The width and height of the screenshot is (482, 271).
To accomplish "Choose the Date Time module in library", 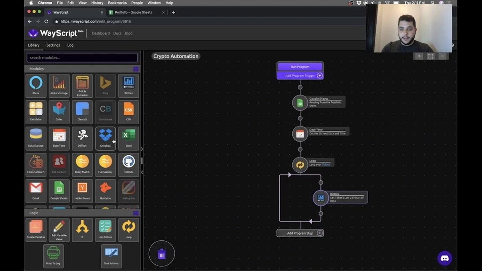I will click(59, 138).
